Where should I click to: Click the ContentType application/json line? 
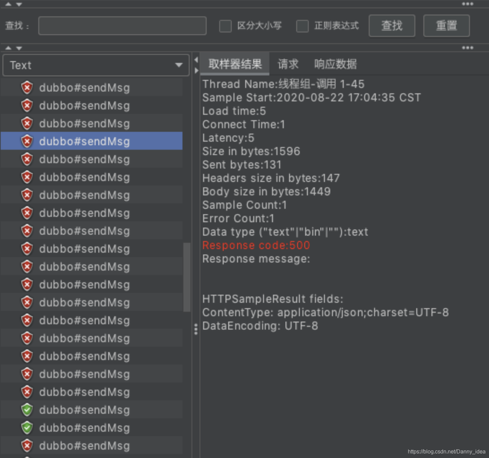(326, 312)
